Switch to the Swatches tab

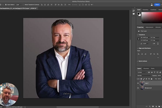click(145, 10)
